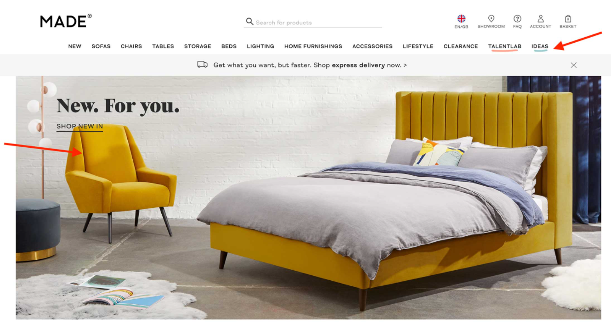Open the TALENTLAB menu item
Screen dimensions: 611x323
coord(505,46)
